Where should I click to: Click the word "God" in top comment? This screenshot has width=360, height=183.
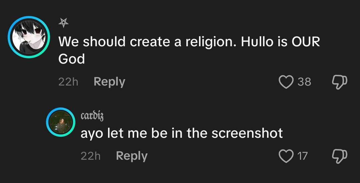click(x=72, y=59)
